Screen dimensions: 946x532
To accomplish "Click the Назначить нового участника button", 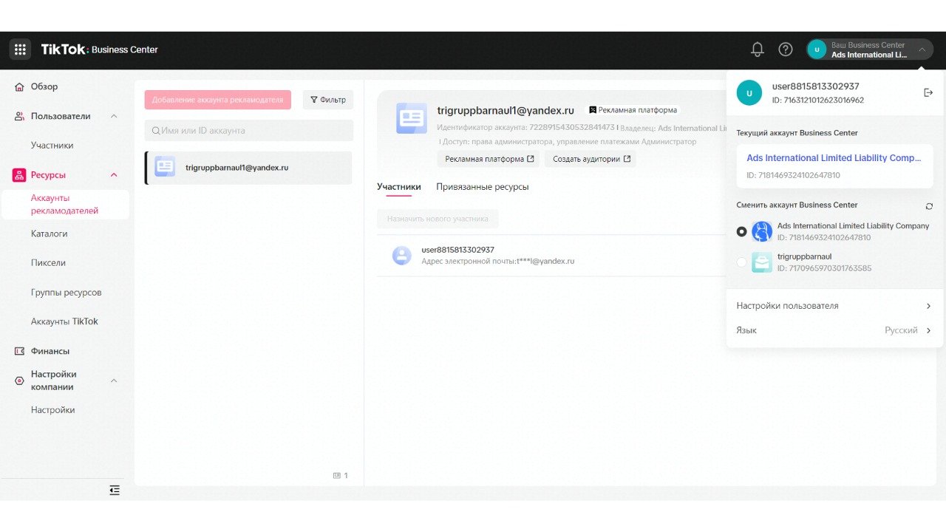I will (438, 219).
